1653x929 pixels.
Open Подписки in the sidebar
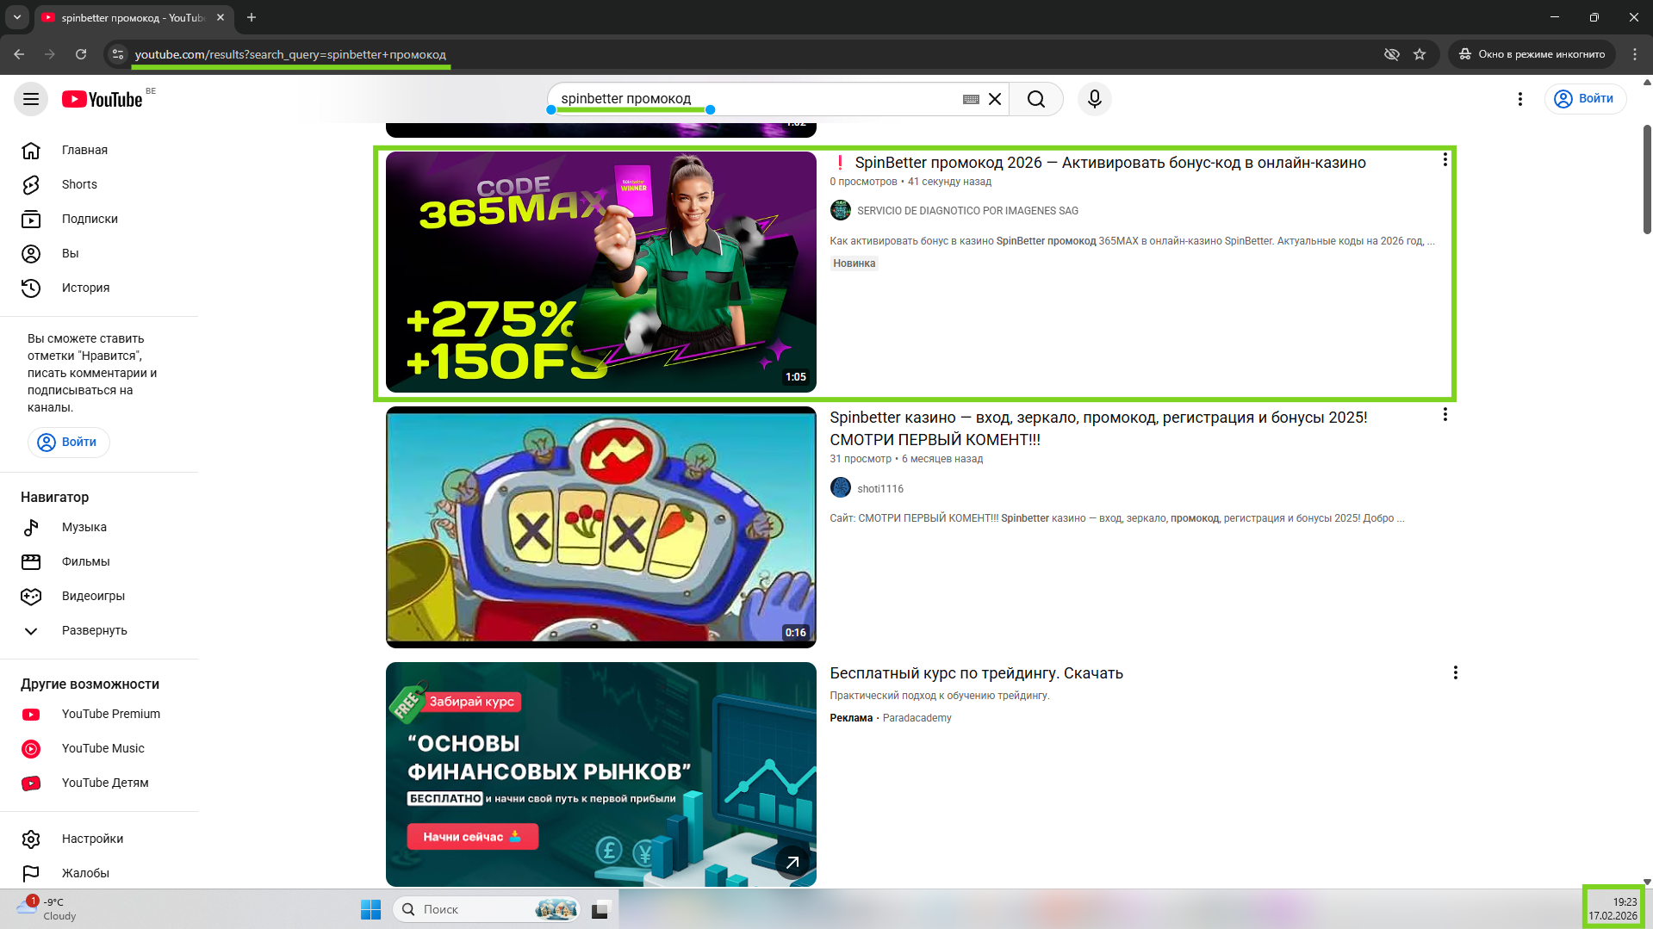click(x=99, y=219)
